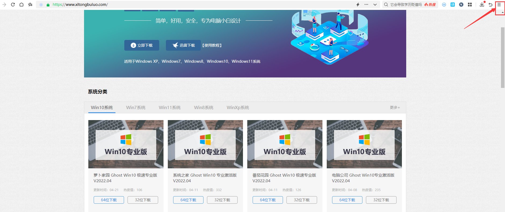Click the 系统分类 section heading
Viewport: 505px width, 212px height.
click(x=98, y=92)
